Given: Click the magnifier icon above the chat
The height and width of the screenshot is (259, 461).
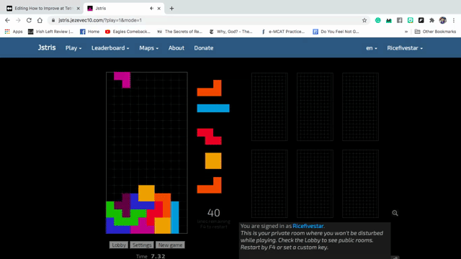Looking at the screenshot, I should tap(395, 213).
